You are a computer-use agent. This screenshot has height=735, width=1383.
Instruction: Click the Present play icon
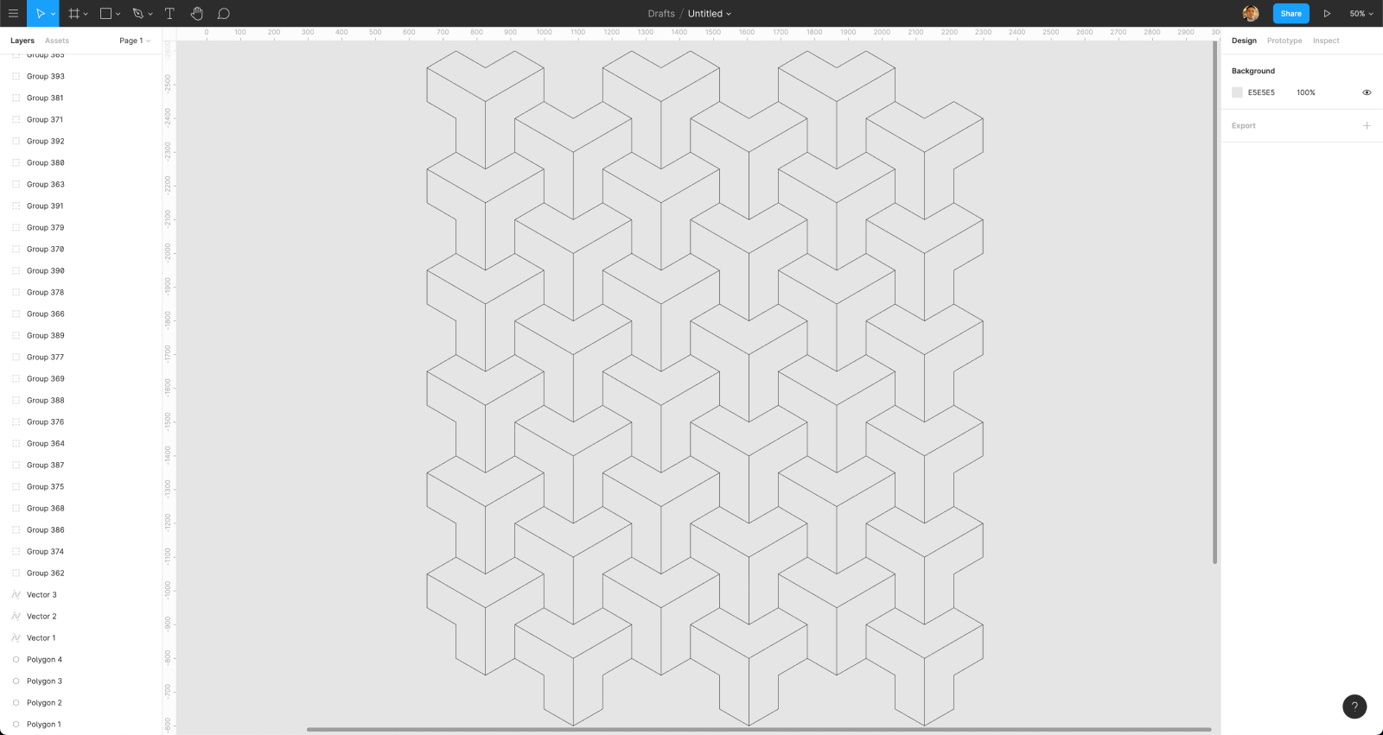pos(1327,13)
